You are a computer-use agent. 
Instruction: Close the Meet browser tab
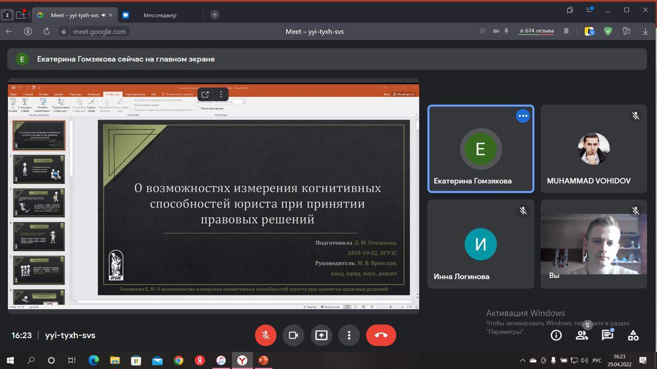pyautogui.click(x=111, y=15)
